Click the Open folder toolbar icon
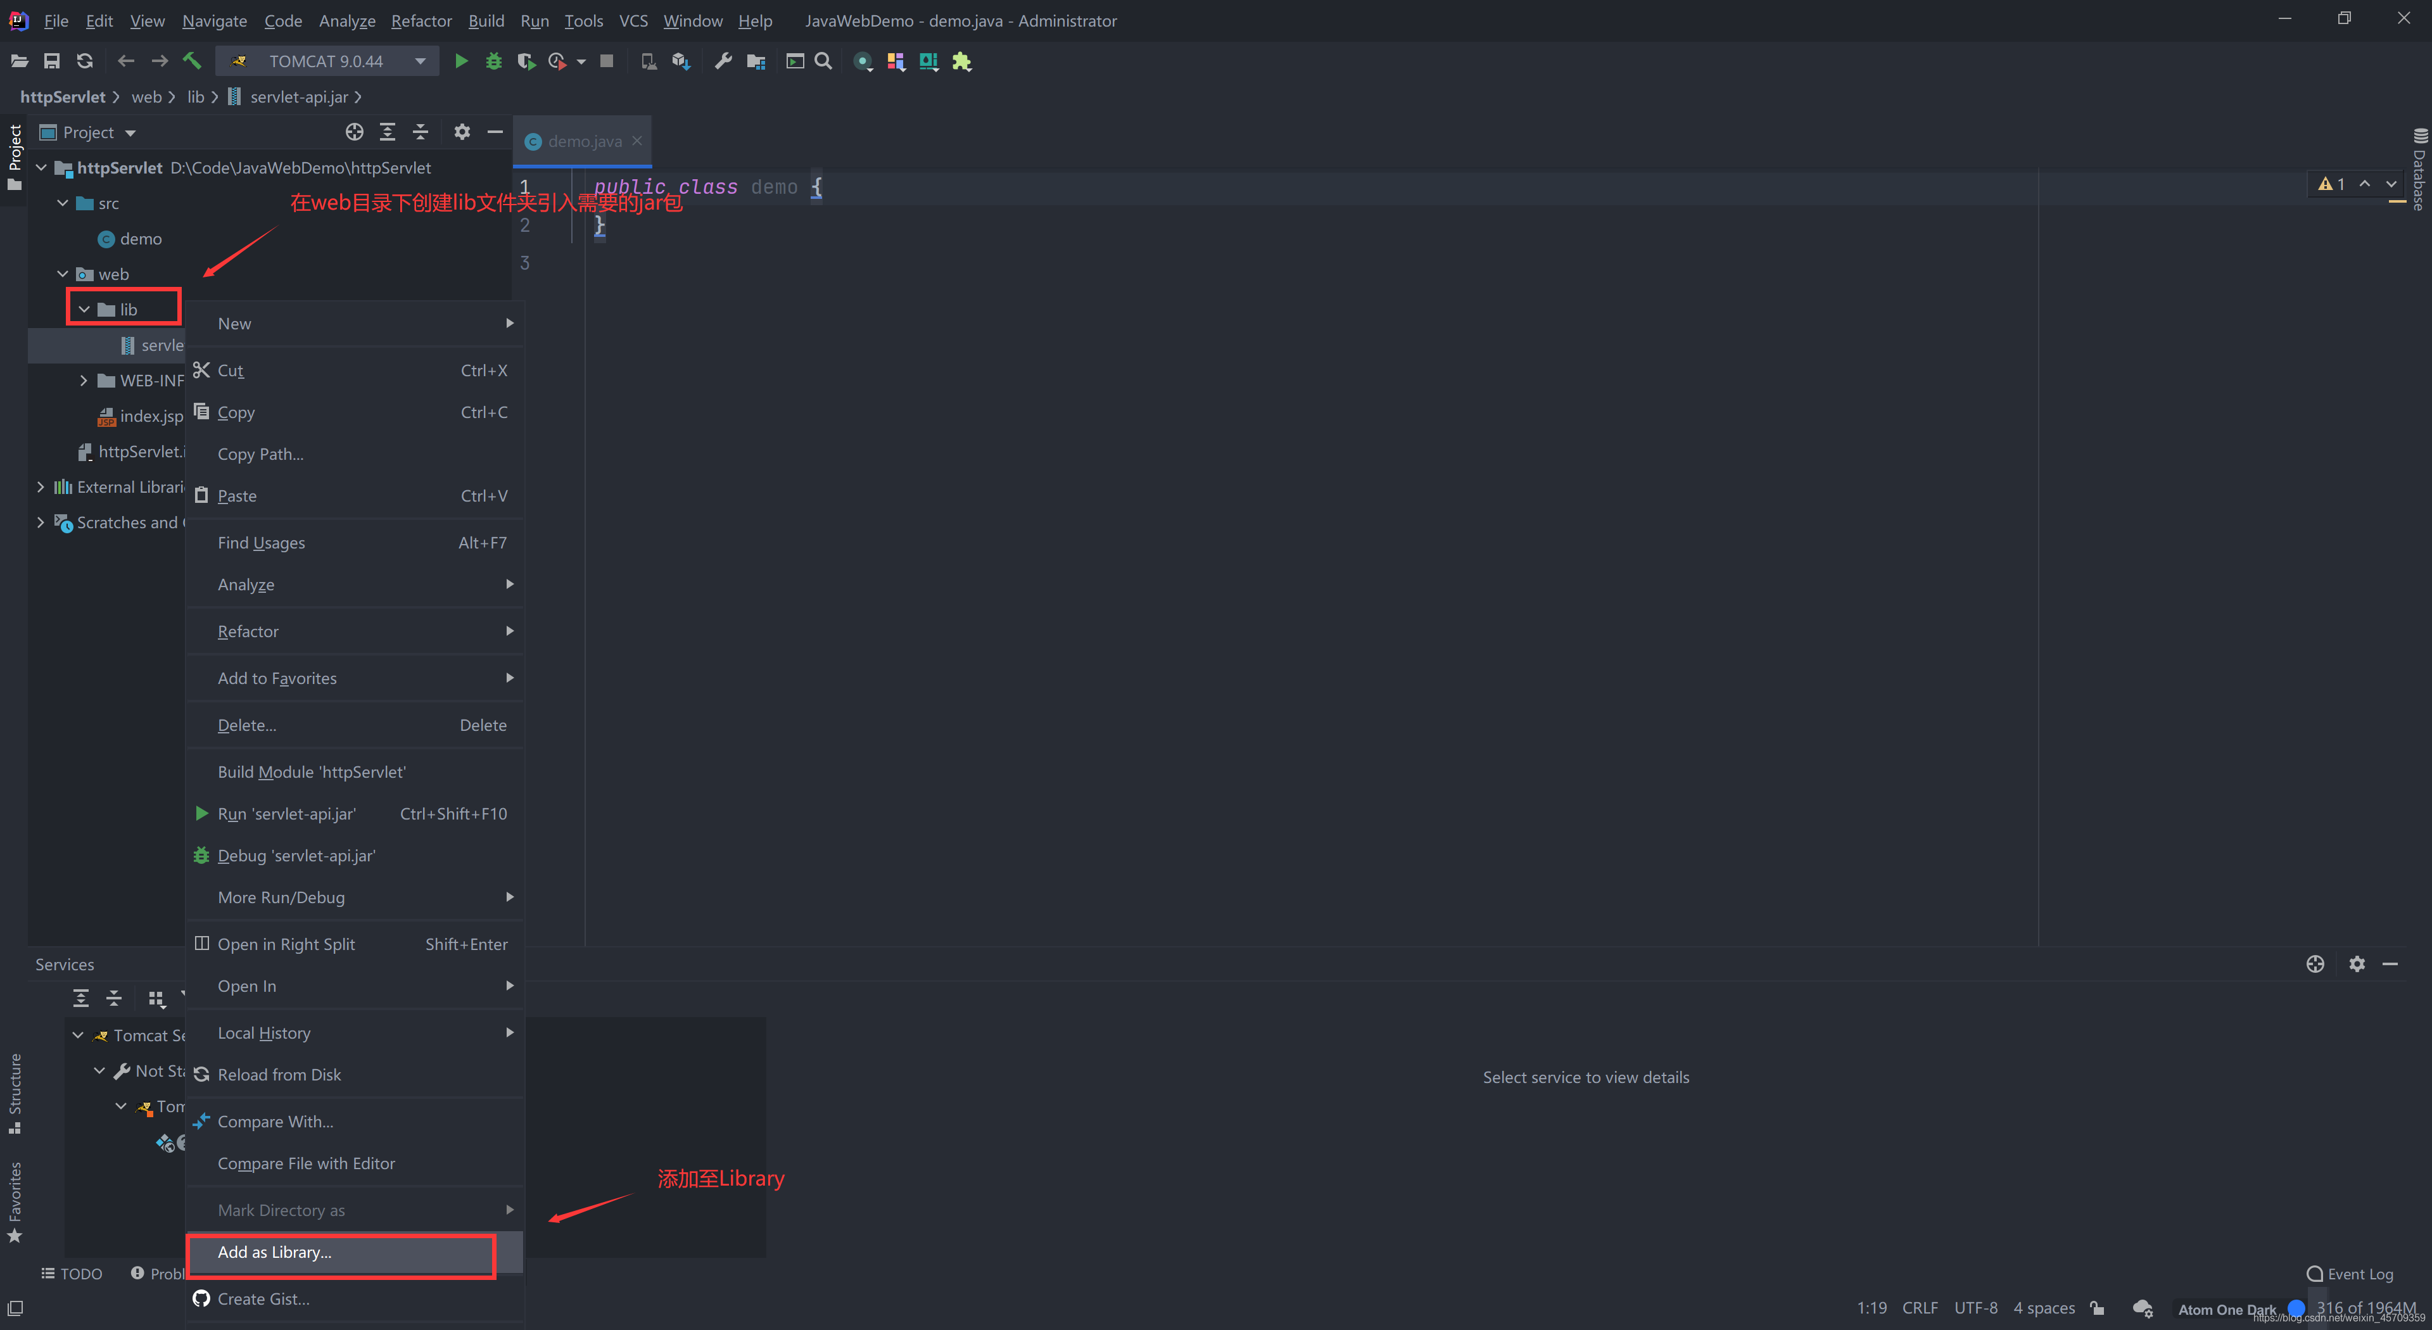 click(x=19, y=61)
